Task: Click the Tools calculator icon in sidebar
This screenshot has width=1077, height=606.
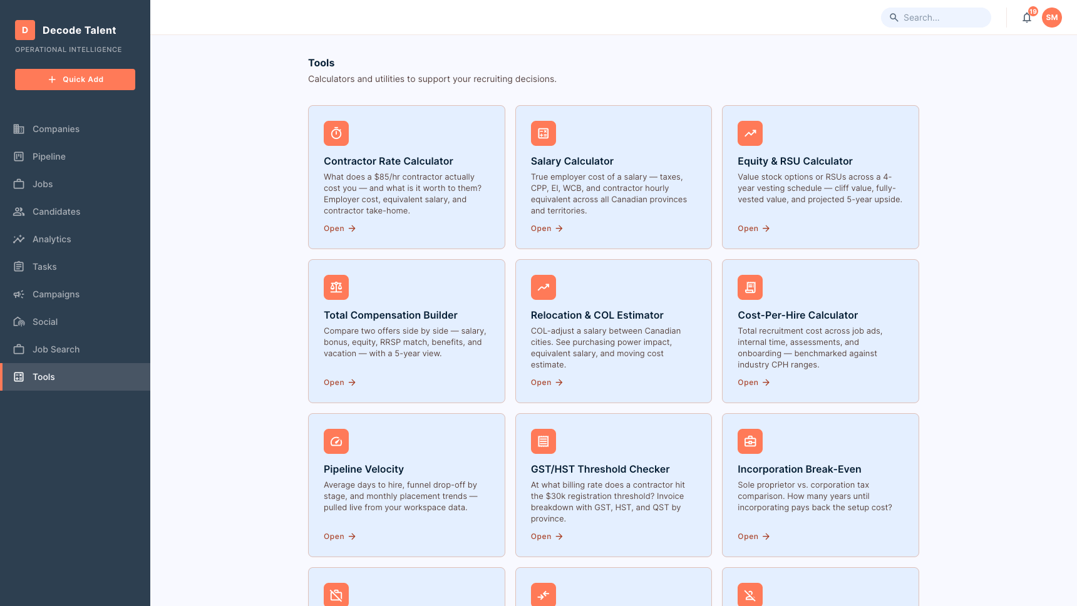Action: (x=19, y=377)
